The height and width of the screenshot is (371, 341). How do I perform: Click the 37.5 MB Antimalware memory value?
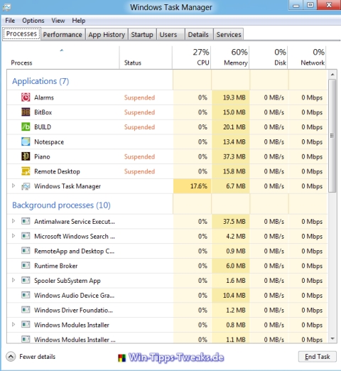[234, 222]
